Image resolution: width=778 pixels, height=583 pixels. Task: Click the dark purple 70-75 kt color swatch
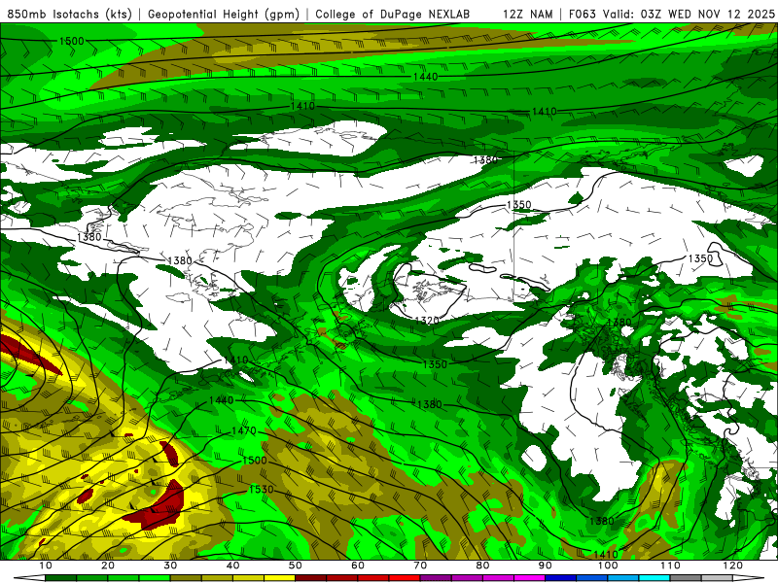[x=436, y=578]
